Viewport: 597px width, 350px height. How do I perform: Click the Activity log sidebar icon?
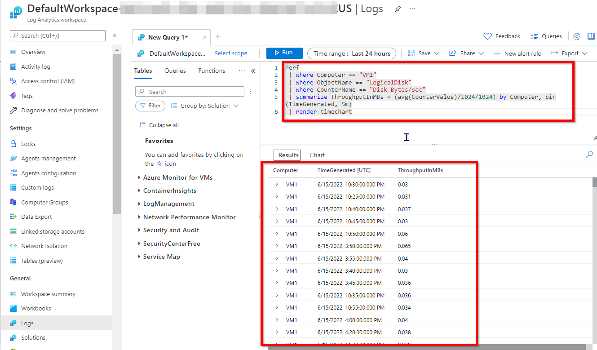(13, 66)
